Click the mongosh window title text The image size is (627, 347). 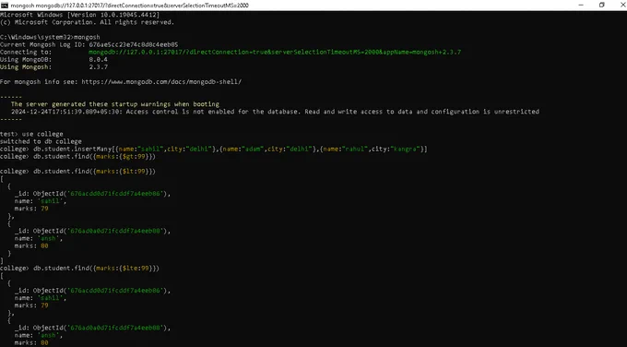pyautogui.click(x=130, y=6)
